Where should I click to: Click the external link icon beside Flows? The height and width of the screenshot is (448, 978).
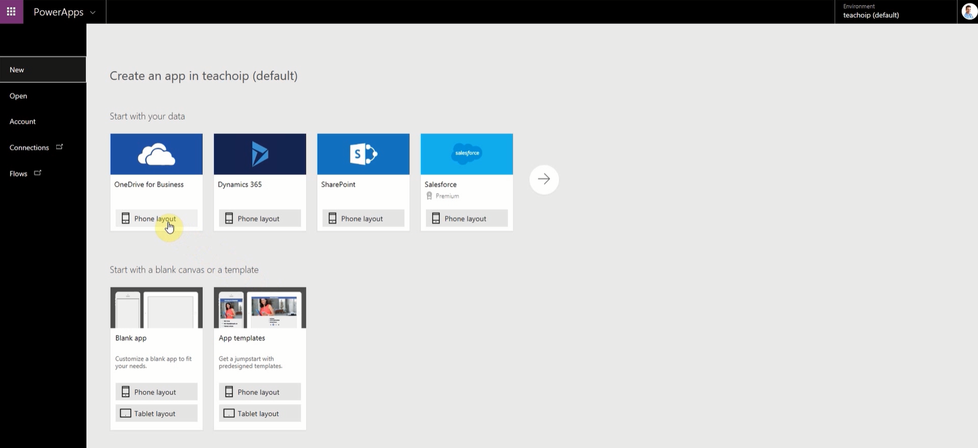pyautogui.click(x=37, y=173)
